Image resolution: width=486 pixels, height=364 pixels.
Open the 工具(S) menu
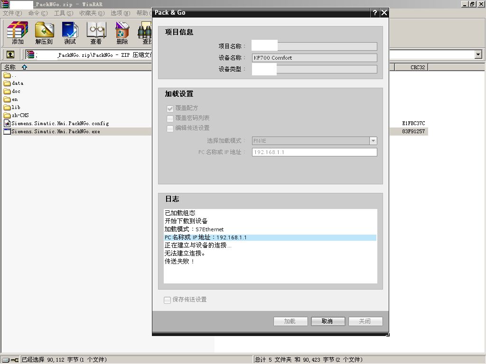64,13
